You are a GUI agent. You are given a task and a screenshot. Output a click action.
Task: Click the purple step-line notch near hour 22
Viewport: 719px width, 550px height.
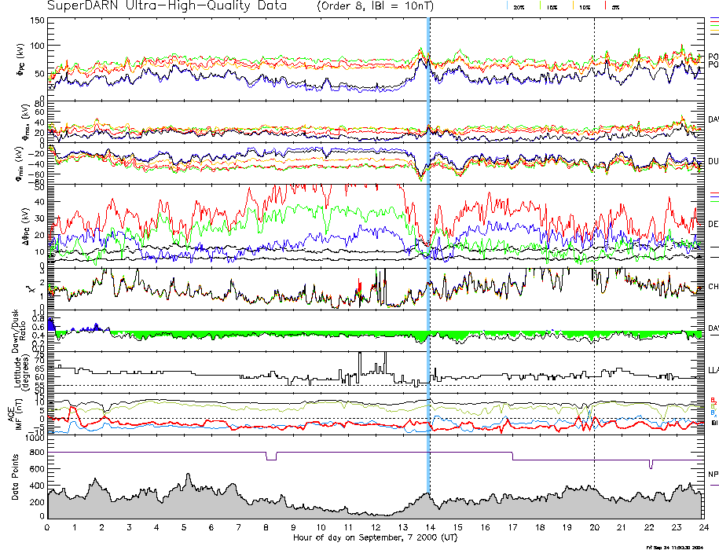[x=650, y=463]
